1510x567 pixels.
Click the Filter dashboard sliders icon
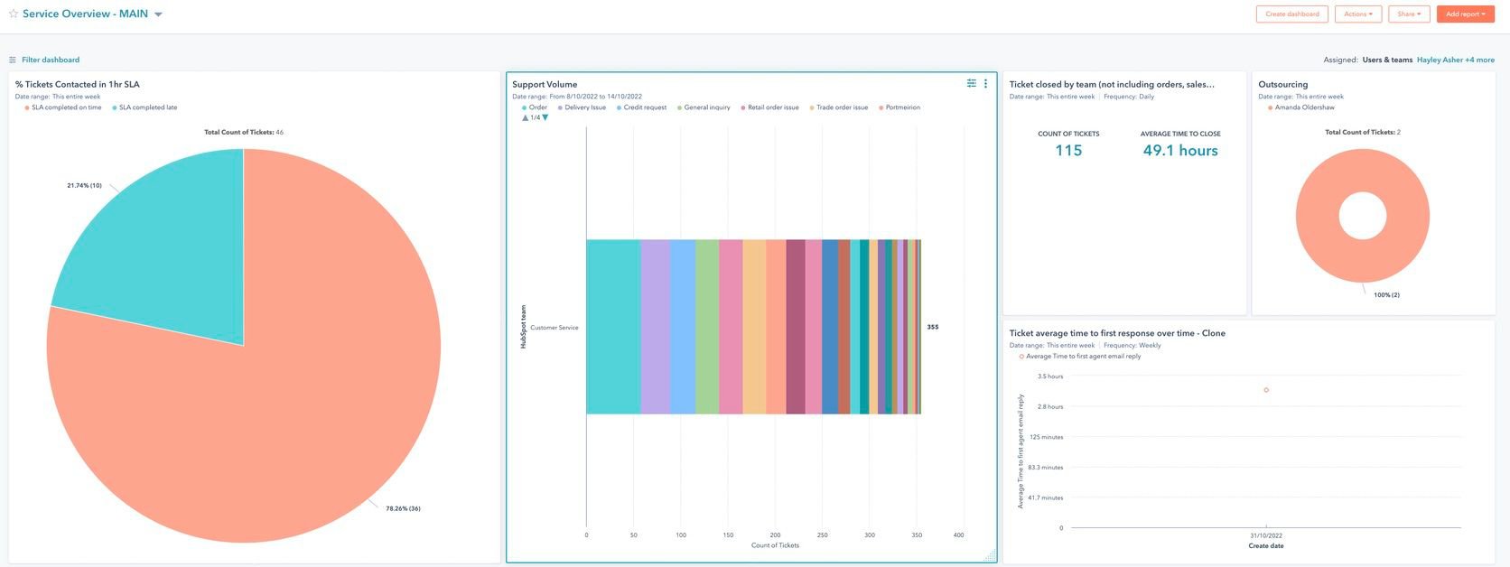[x=13, y=60]
